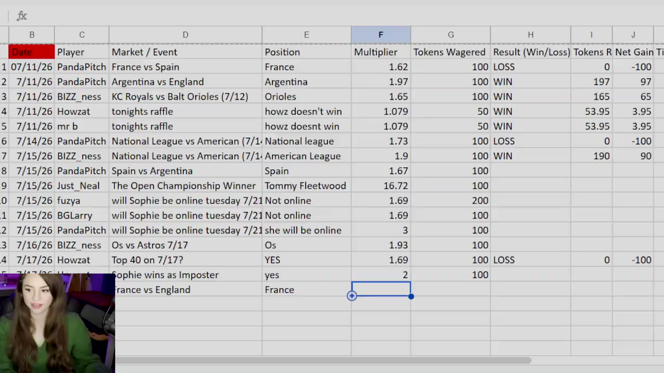664x373 pixels.
Task: Click the horizontal scrollbar at bottom
Action: point(323,360)
